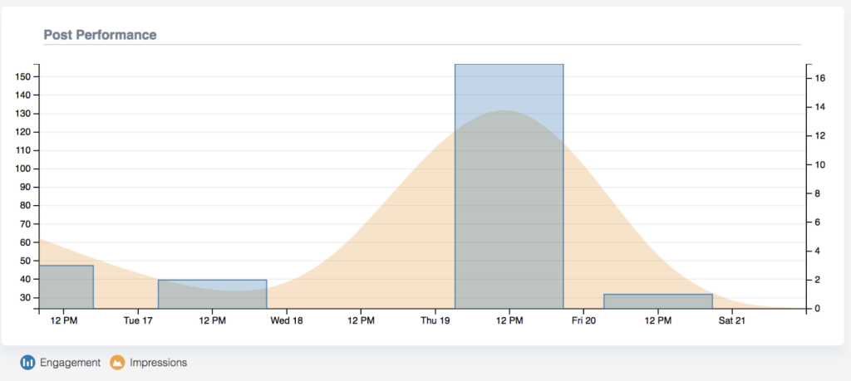Viewport: 851px width, 381px height.
Task: Click the engagement bar after Tue 17
Action: pos(212,295)
